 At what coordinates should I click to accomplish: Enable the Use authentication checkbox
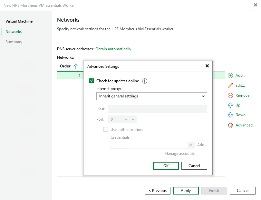coord(106,129)
